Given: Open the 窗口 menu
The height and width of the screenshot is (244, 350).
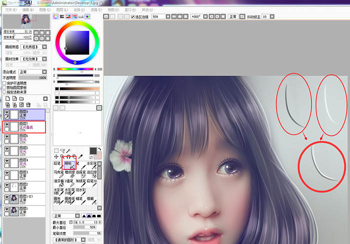Looking at the screenshot, I should coord(130,10).
